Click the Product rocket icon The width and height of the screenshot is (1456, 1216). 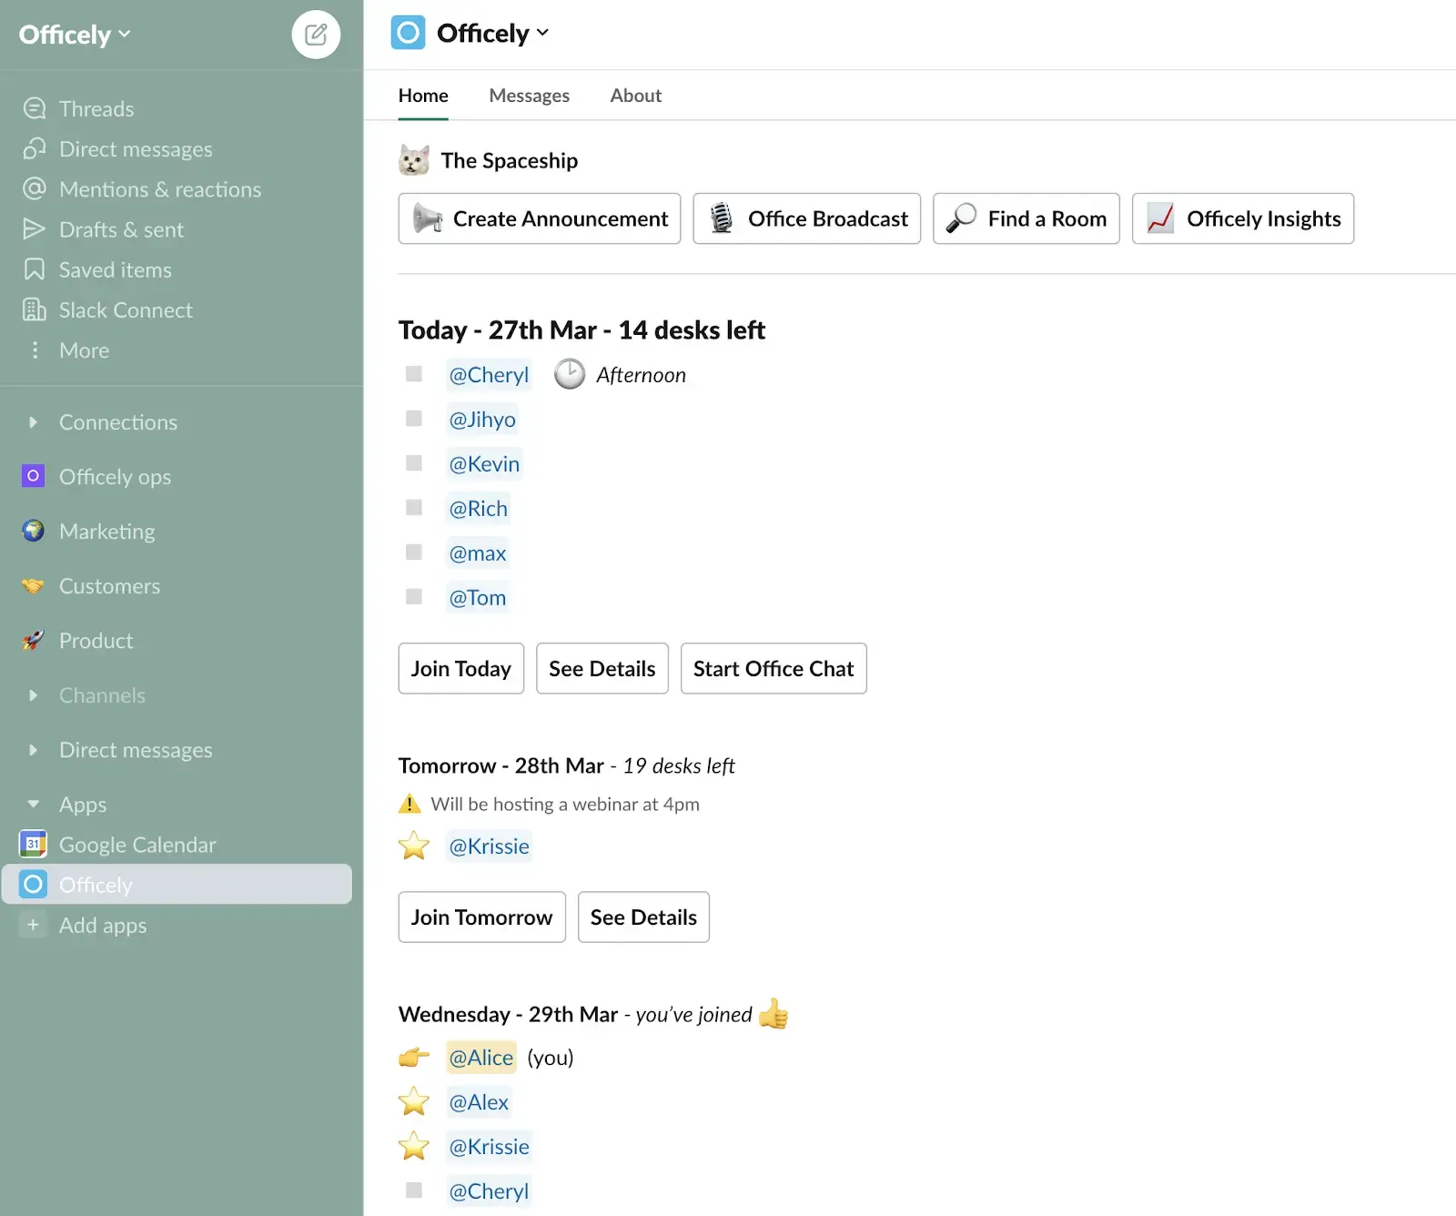point(33,640)
